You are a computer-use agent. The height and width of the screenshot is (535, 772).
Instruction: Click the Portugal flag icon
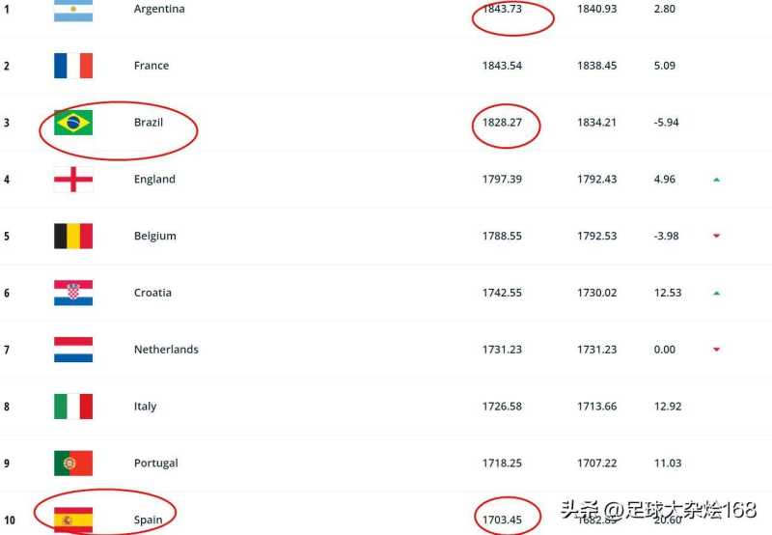(73, 464)
